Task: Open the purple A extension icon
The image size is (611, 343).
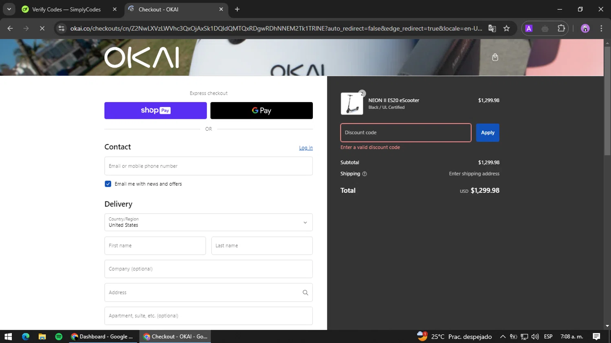Action: (x=529, y=28)
